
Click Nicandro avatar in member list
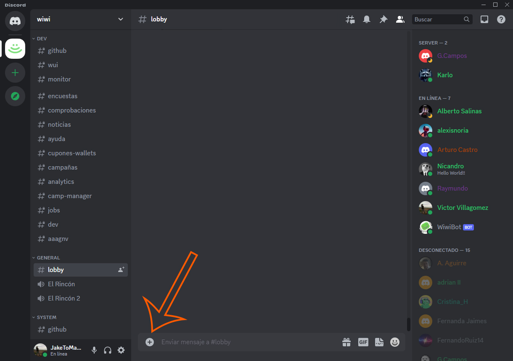tap(426, 169)
